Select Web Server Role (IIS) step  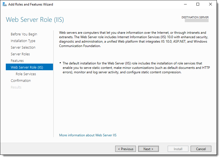point(29,67)
